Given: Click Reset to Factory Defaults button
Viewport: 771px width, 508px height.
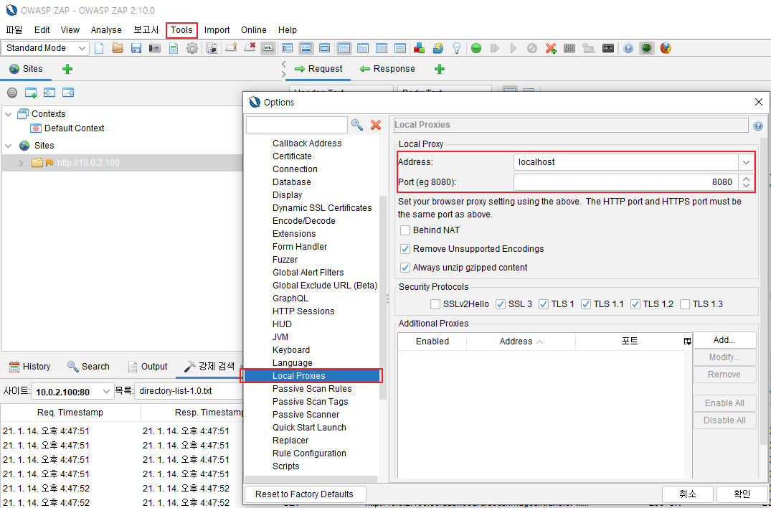Looking at the screenshot, I should pyautogui.click(x=304, y=494).
